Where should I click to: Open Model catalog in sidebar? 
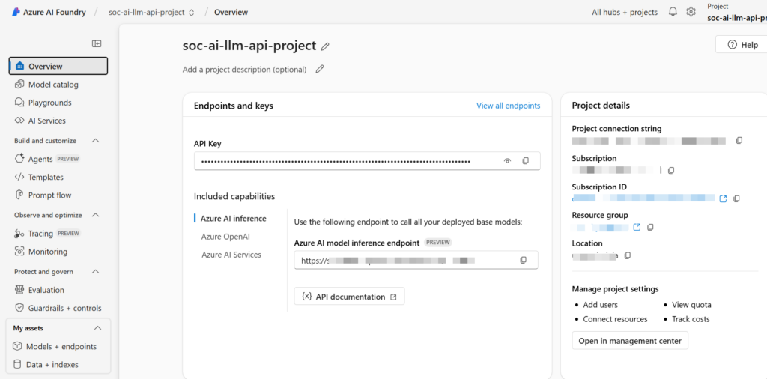click(x=52, y=85)
